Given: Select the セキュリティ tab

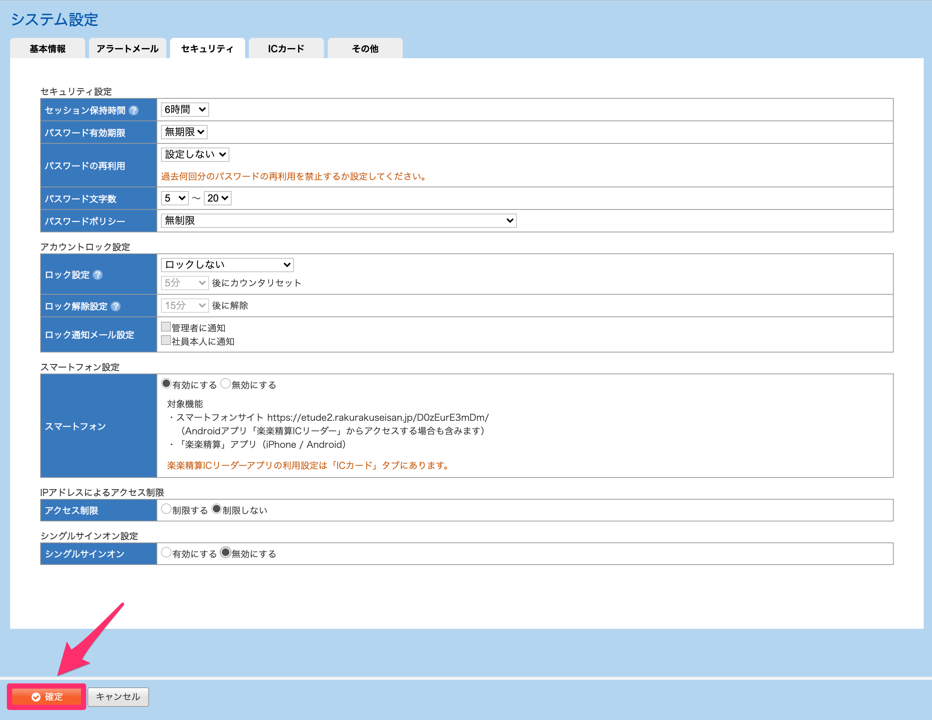Looking at the screenshot, I should (208, 49).
